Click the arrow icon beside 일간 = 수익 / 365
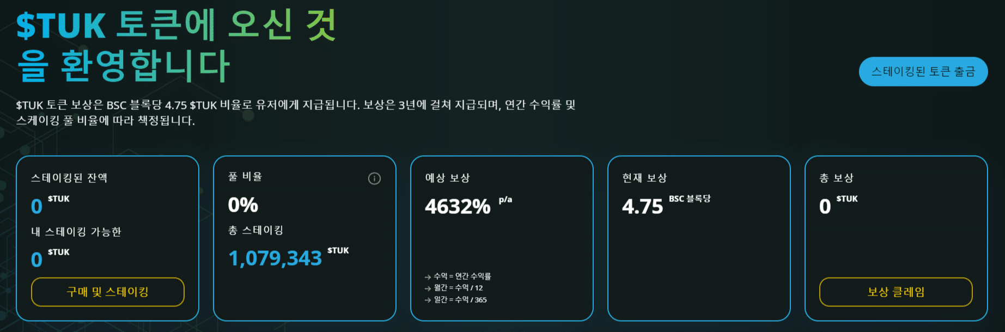 click(427, 301)
